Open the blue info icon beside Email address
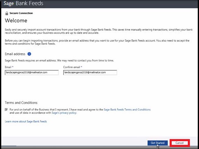The image size is (199, 149). [29, 54]
